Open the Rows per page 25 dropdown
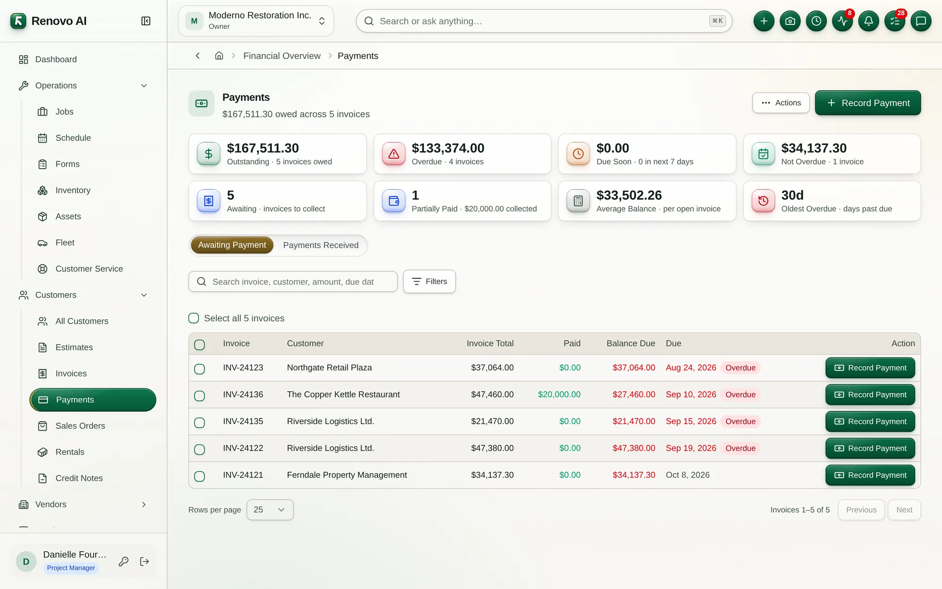This screenshot has width=942, height=589. pos(270,510)
